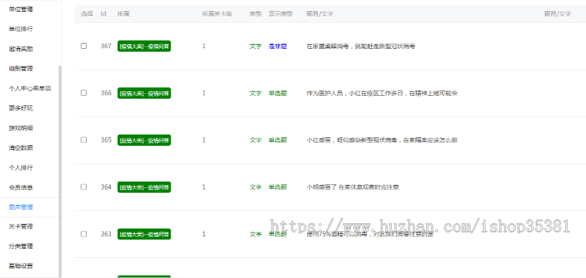The width and height of the screenshot is (586, 278).
Task: Select the active 题库管理 menu item
Action: pos(21,207)
